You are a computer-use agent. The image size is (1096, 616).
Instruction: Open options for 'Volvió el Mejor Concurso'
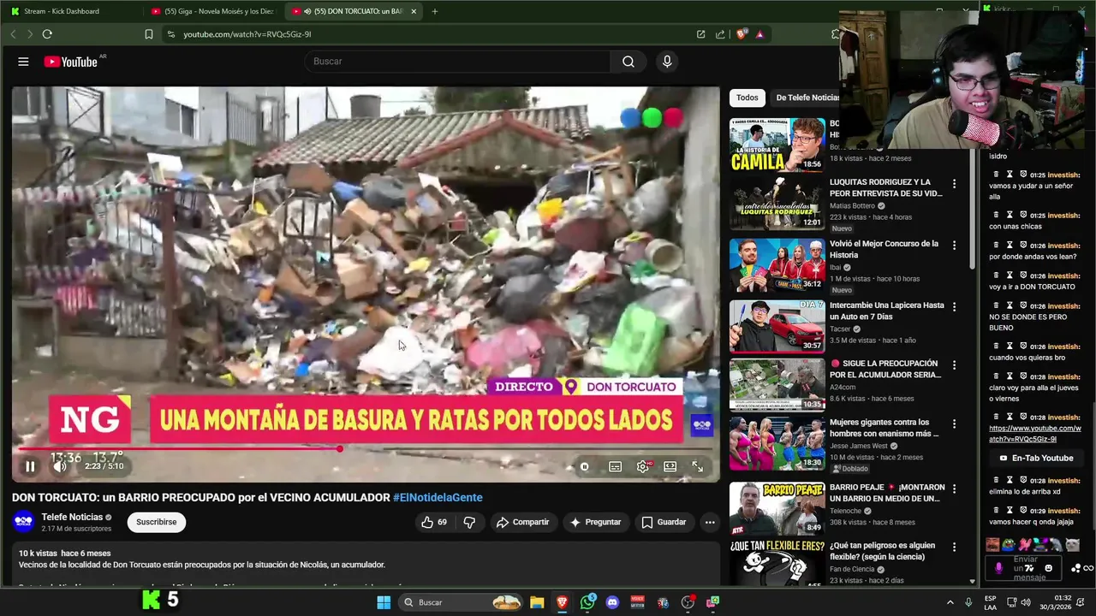click(x=954, y=246)
